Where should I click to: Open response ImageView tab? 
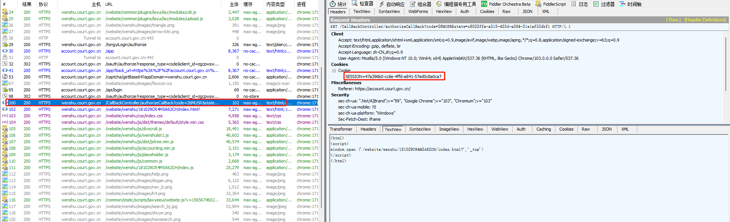click(x=449, y=129)
